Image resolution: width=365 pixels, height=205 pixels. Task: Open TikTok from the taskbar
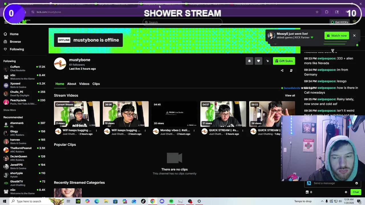pos(143,201)
